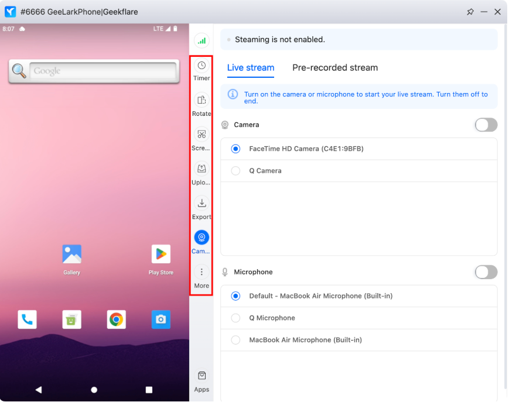The height and width of the screenshot is (402, 509).
Task: Open the Apps store icon
Action: (x=201, y=376)
